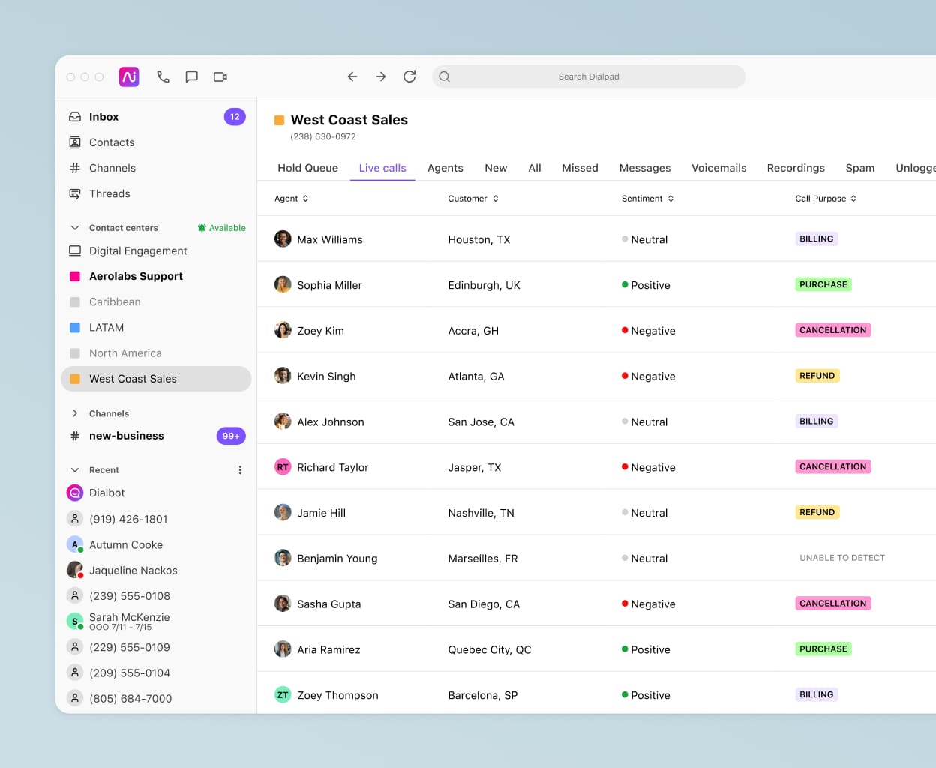Open the Recent section three-dot menu

(240, 470)
